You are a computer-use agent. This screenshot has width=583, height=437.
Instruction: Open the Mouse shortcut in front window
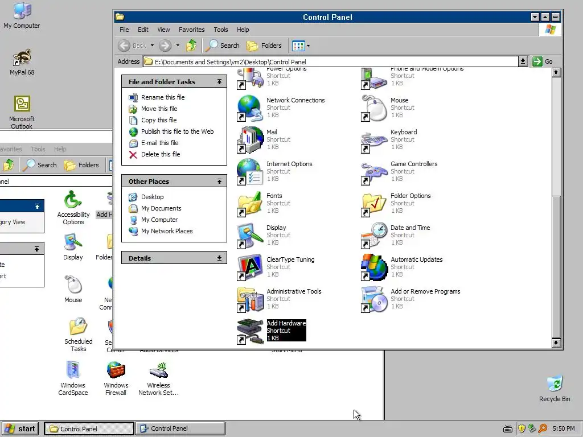click(x=373, y=108)
